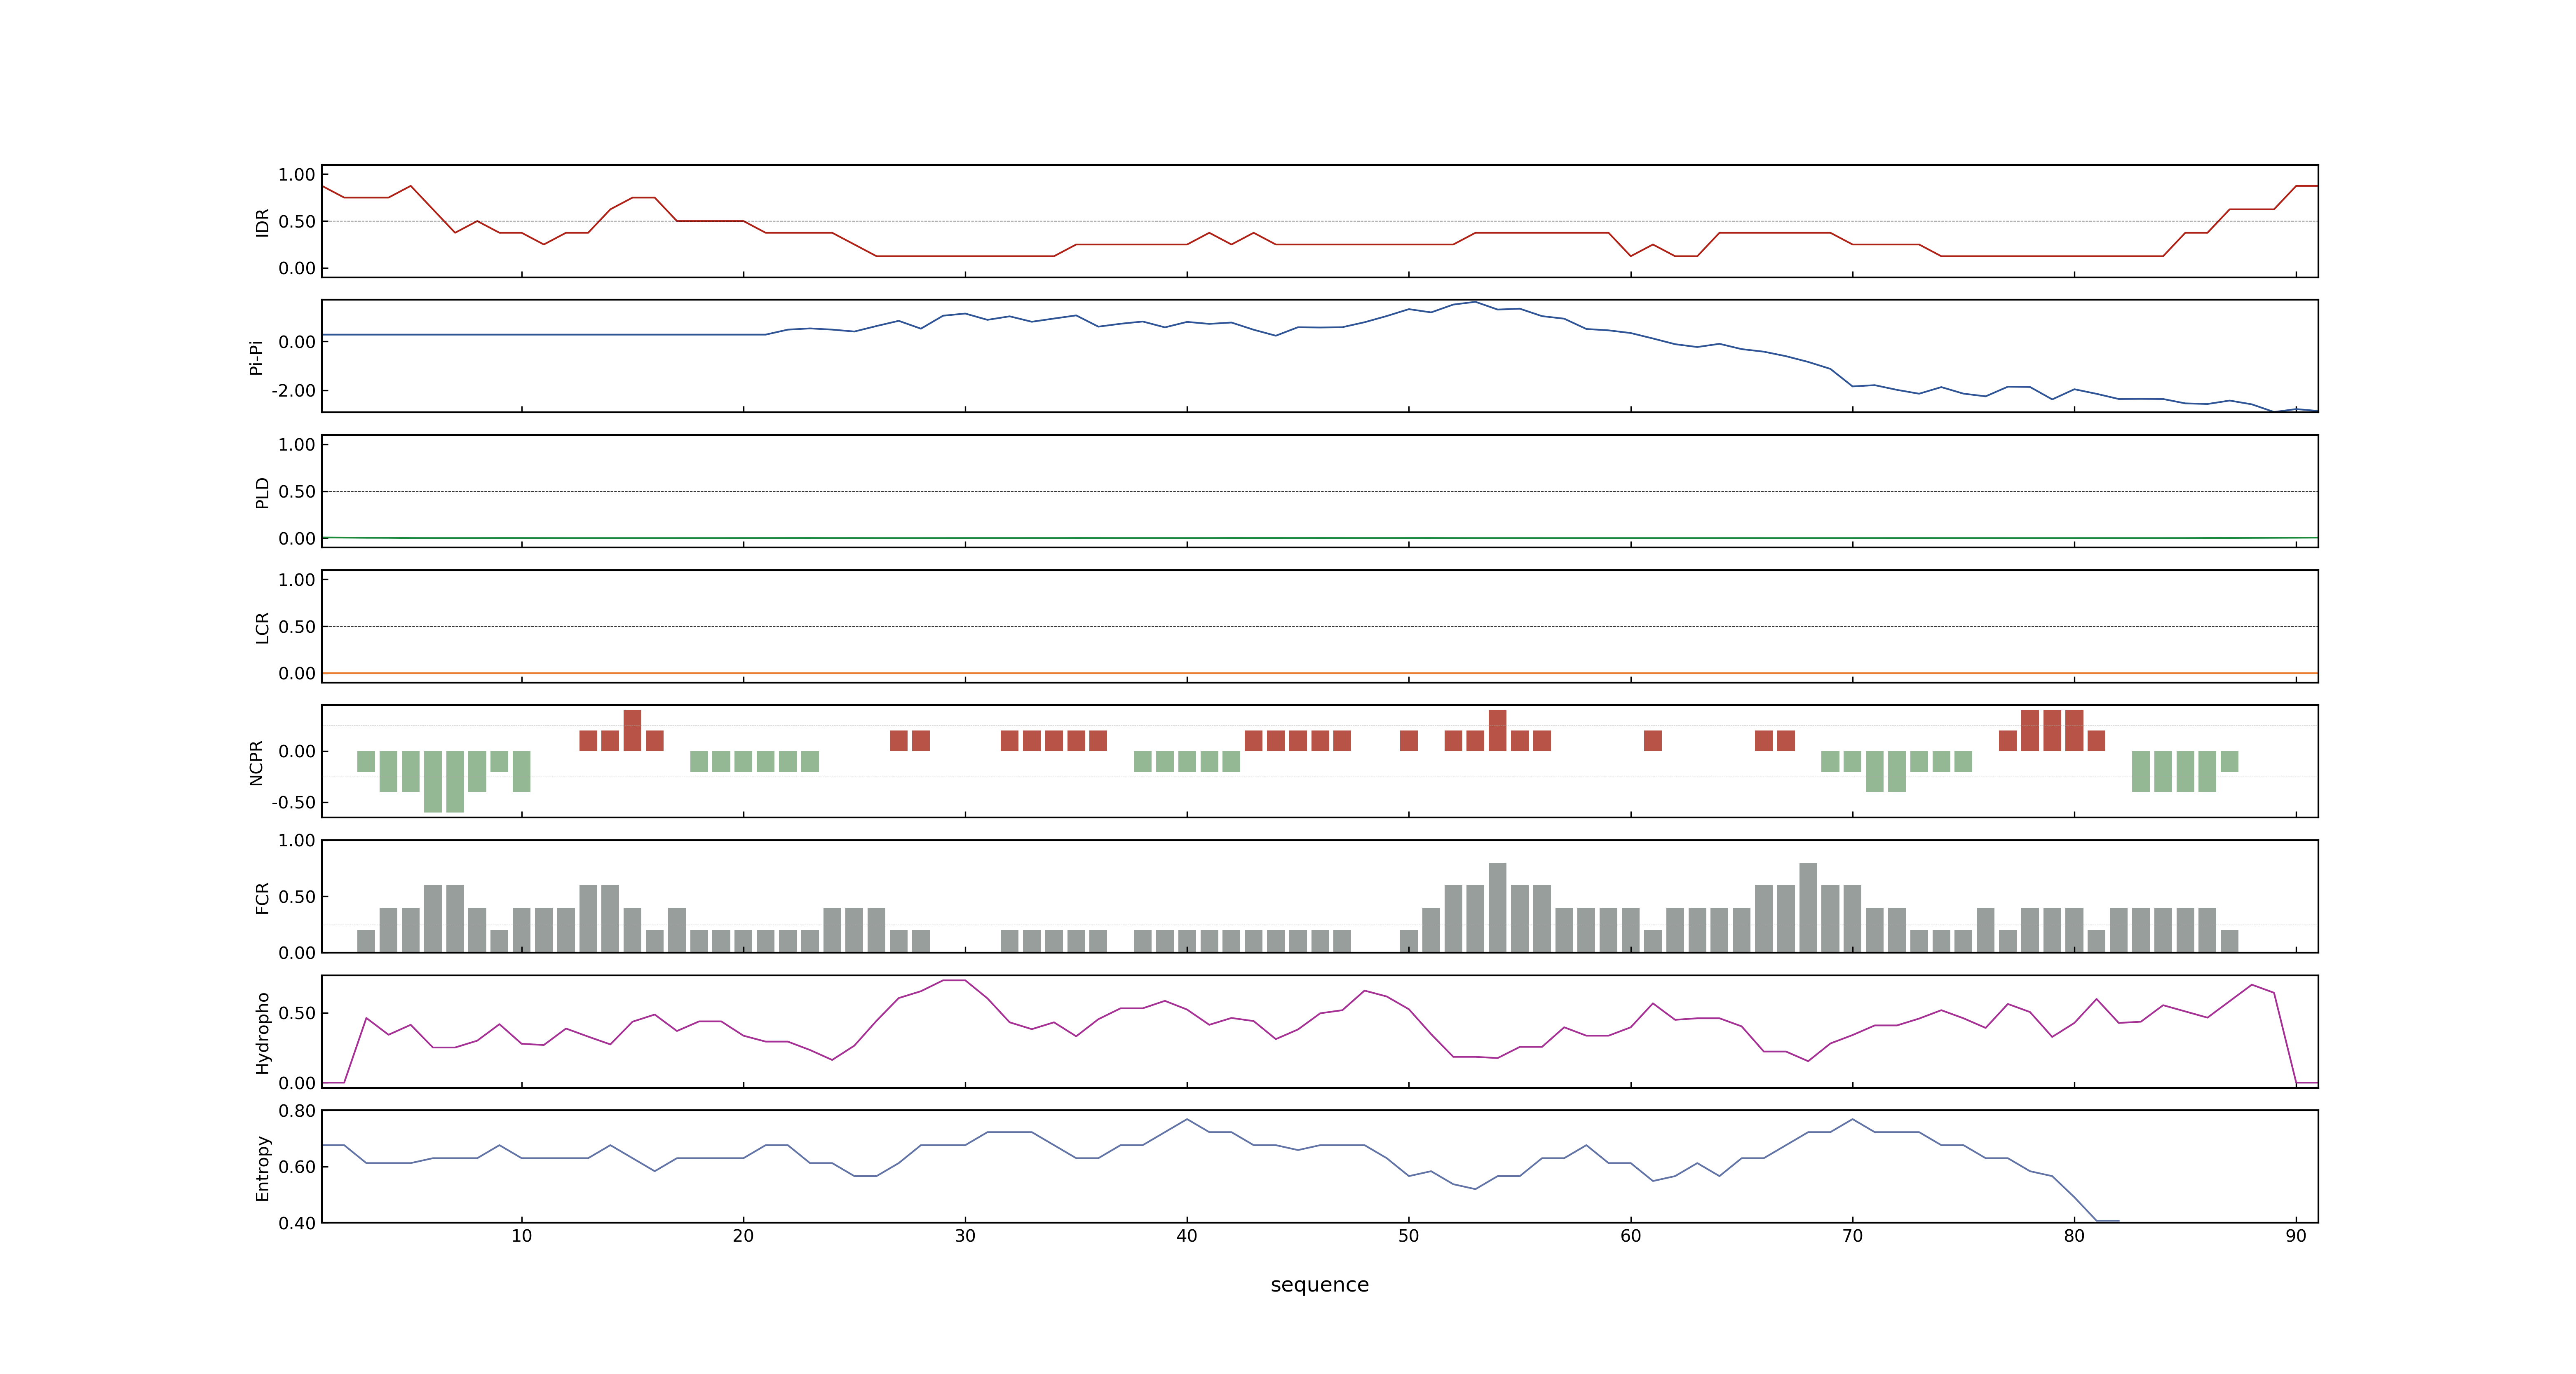Click the 0.60 tick on Entropy axis
Screen dimensions: 2576x1374
[x=297, y=1167]
